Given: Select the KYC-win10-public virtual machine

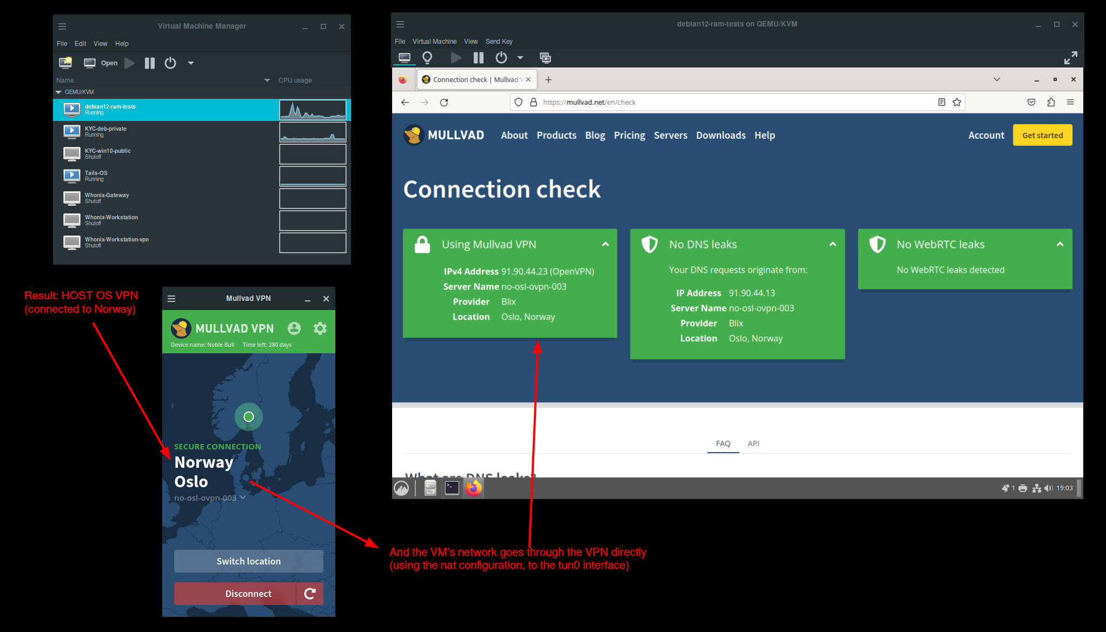Looking at the screenshot, I should click(x=201, y=154).
